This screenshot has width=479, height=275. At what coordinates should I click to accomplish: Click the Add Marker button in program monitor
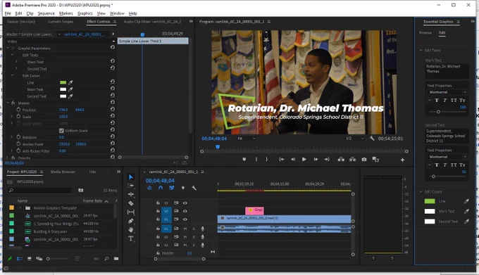[244, 160]
